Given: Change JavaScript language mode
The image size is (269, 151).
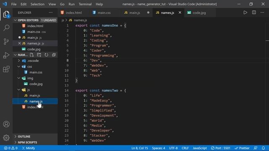Looking at the screenshot, I should 200,148.
